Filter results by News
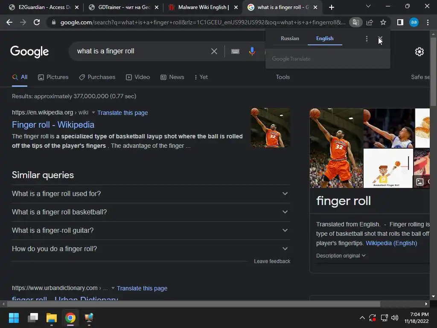437x328 pixels. click(172, 77)
